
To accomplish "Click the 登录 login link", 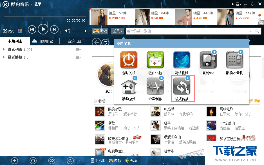I will 38,4.
